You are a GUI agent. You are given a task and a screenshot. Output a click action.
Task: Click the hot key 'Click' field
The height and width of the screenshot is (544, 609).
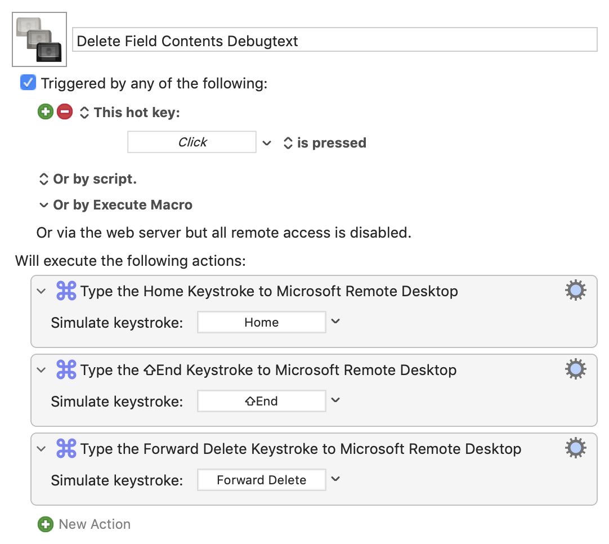tap(192, 142)
